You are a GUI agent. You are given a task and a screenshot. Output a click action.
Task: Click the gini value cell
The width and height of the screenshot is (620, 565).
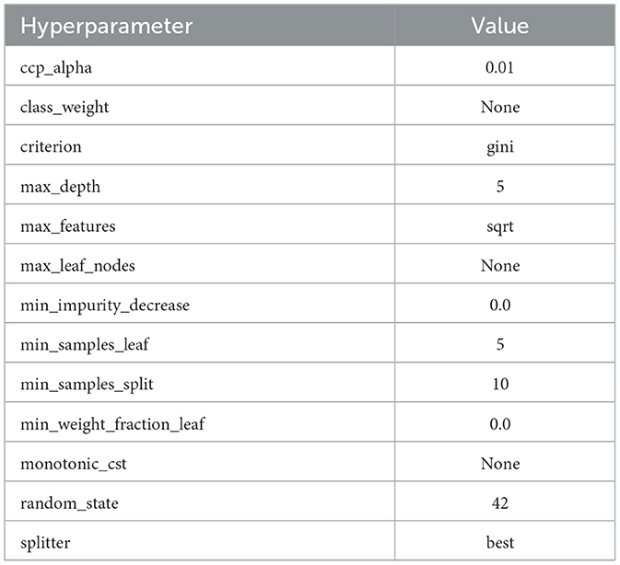tap(500, 146)
